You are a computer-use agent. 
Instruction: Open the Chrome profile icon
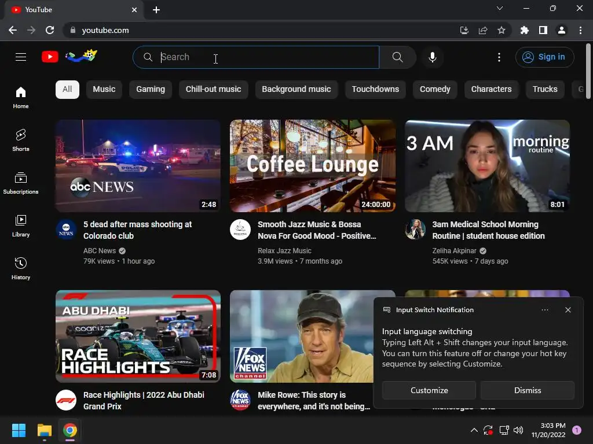(562, 30)
